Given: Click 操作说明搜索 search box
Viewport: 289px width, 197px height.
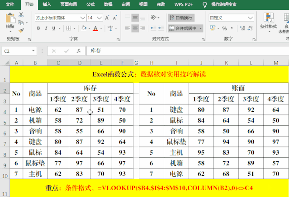Looking at the screenshot, I should pyautogui.click(x=230, y=4).
